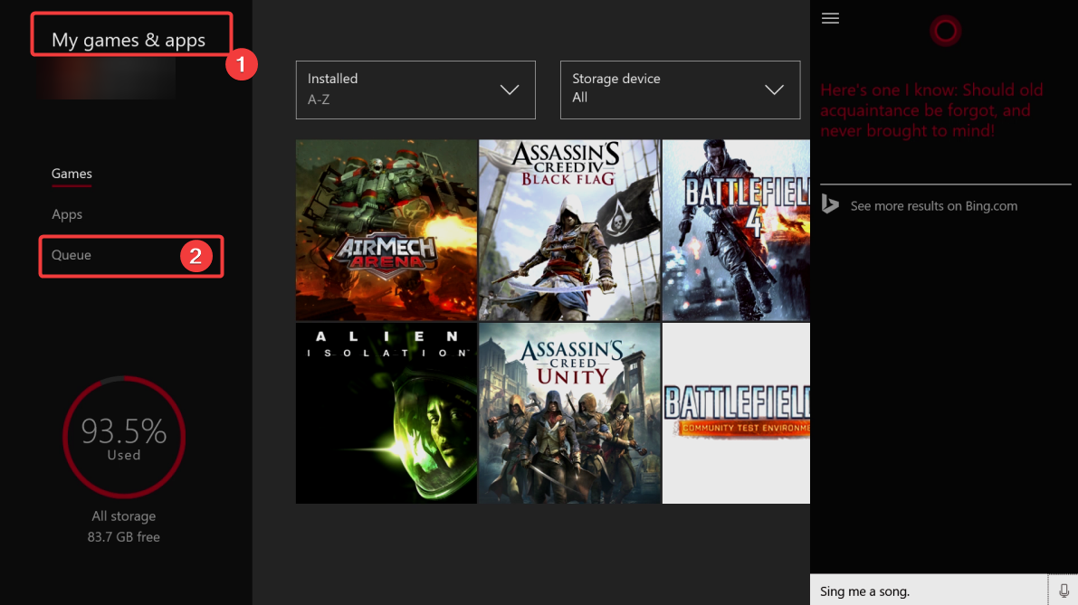
Task: Open the Queue section
Action: pyautogui.click(x=72, y=255)
